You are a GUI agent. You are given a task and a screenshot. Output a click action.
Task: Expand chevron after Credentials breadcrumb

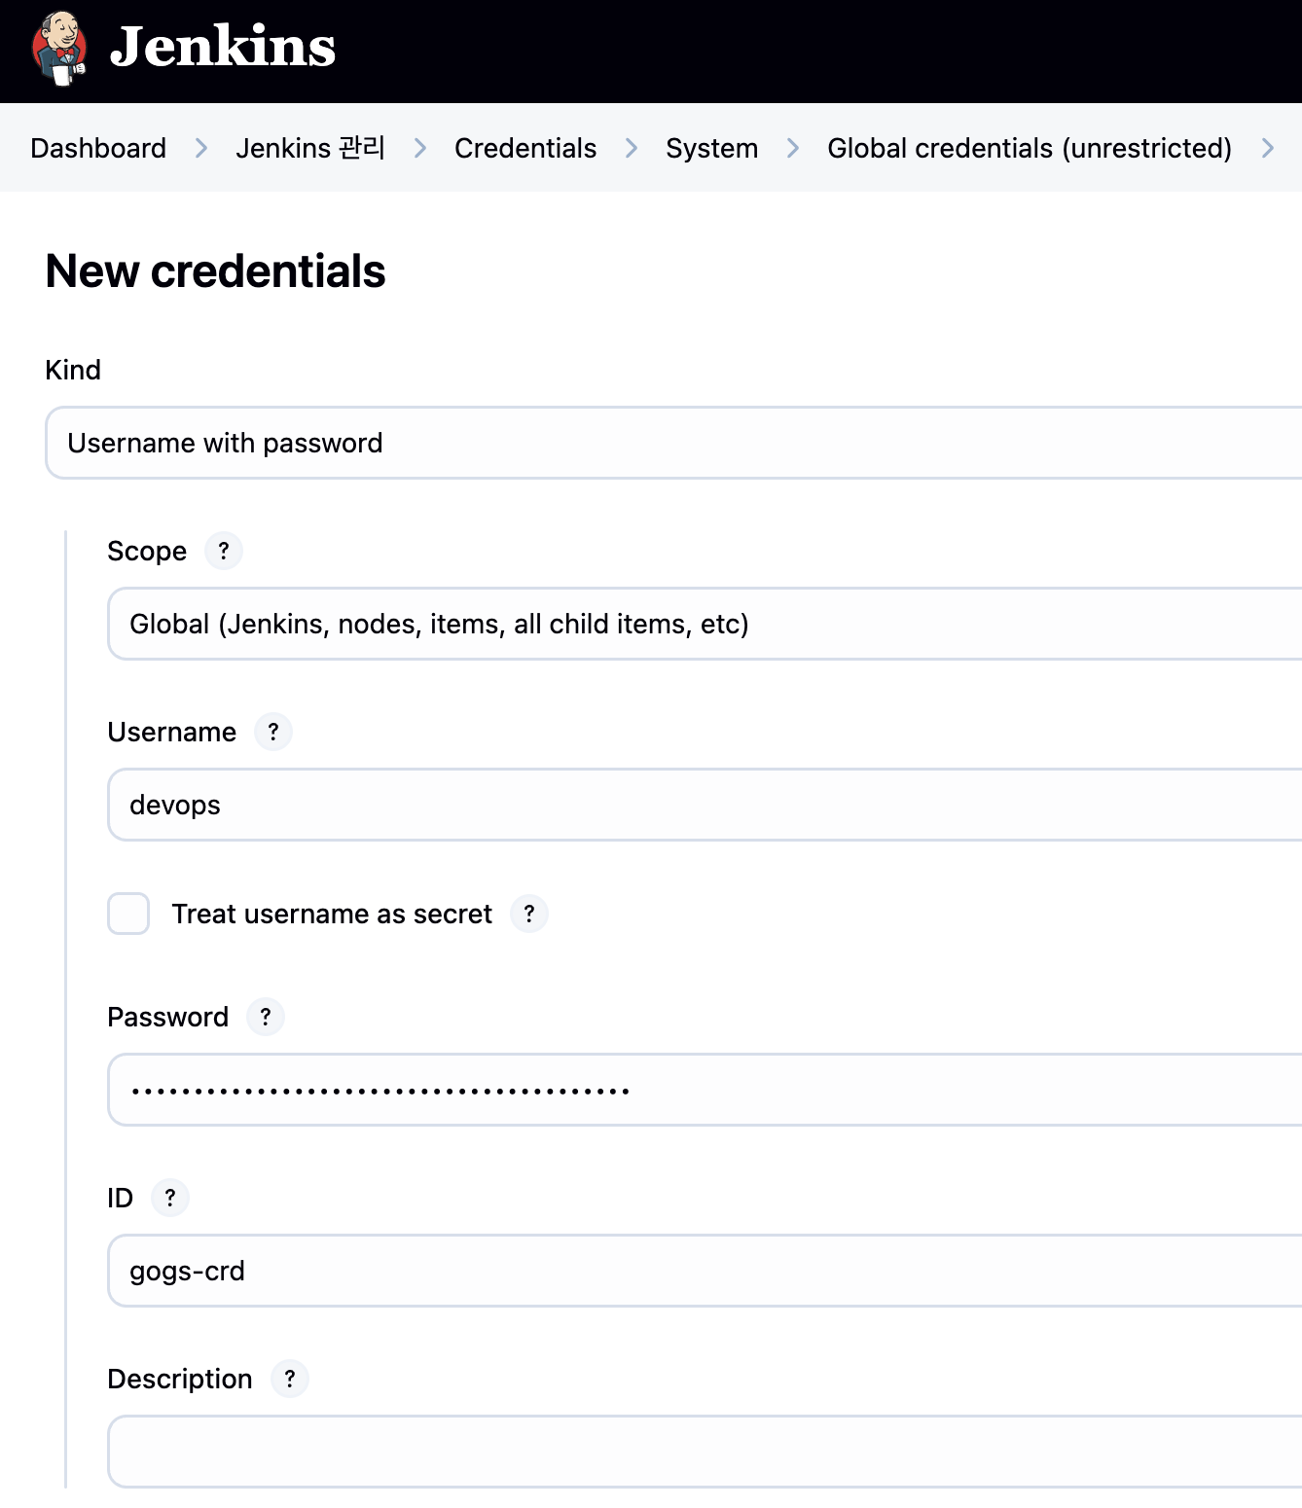tap(632, 148)
